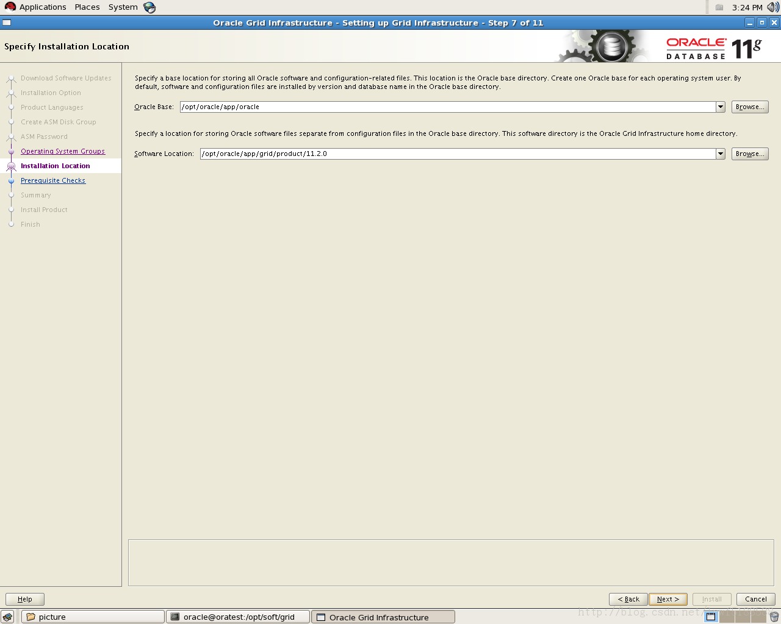Click the message area box at bottom

[x=451, y=563]
